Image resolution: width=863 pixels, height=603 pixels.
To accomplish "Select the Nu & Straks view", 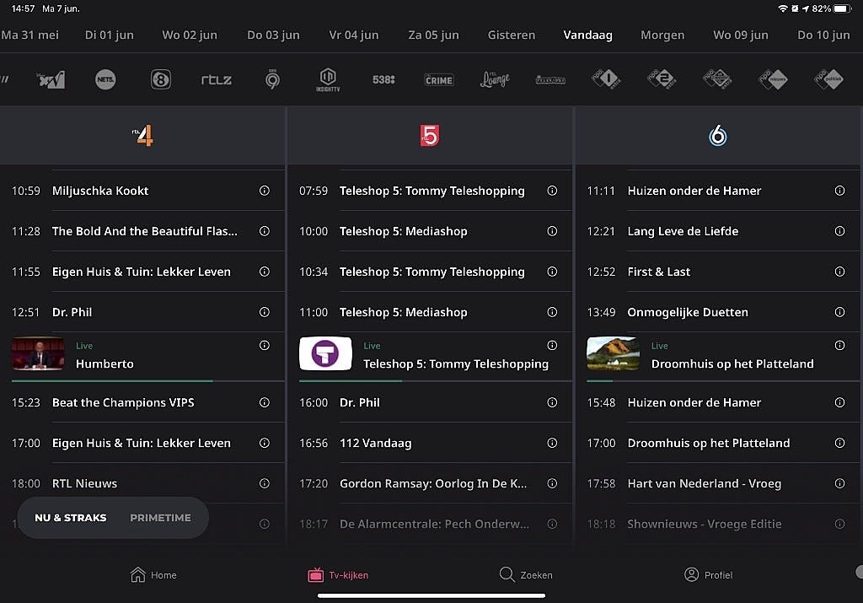I will click(71, 518).
